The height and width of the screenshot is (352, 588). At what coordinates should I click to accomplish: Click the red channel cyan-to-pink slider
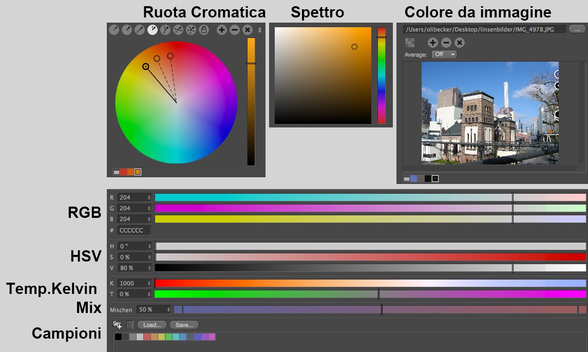point(370,197)
